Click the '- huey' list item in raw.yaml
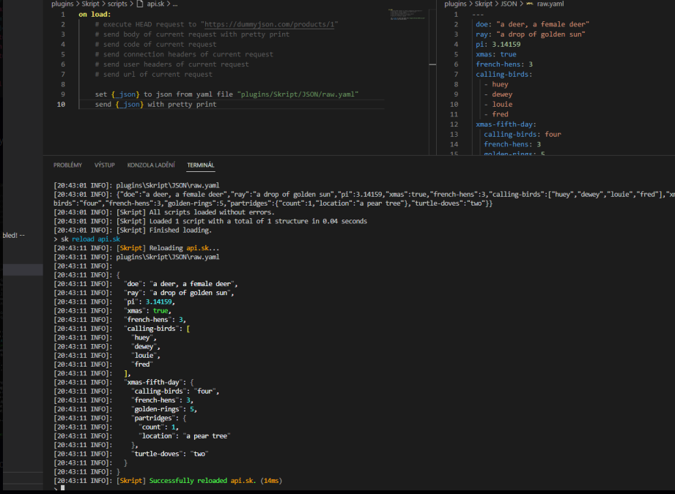Image resolution: width=675 pixels, height=494 pixels. point(496,85)
